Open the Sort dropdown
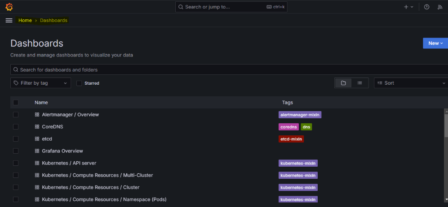Screen dimensions: 448x207 coord(411,83)
